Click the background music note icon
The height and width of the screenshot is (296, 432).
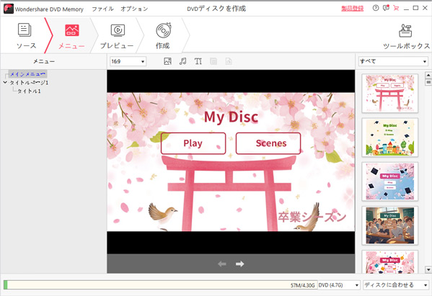182,61
